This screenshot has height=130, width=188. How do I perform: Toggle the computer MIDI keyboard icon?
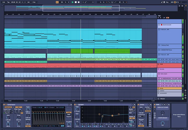164,2
